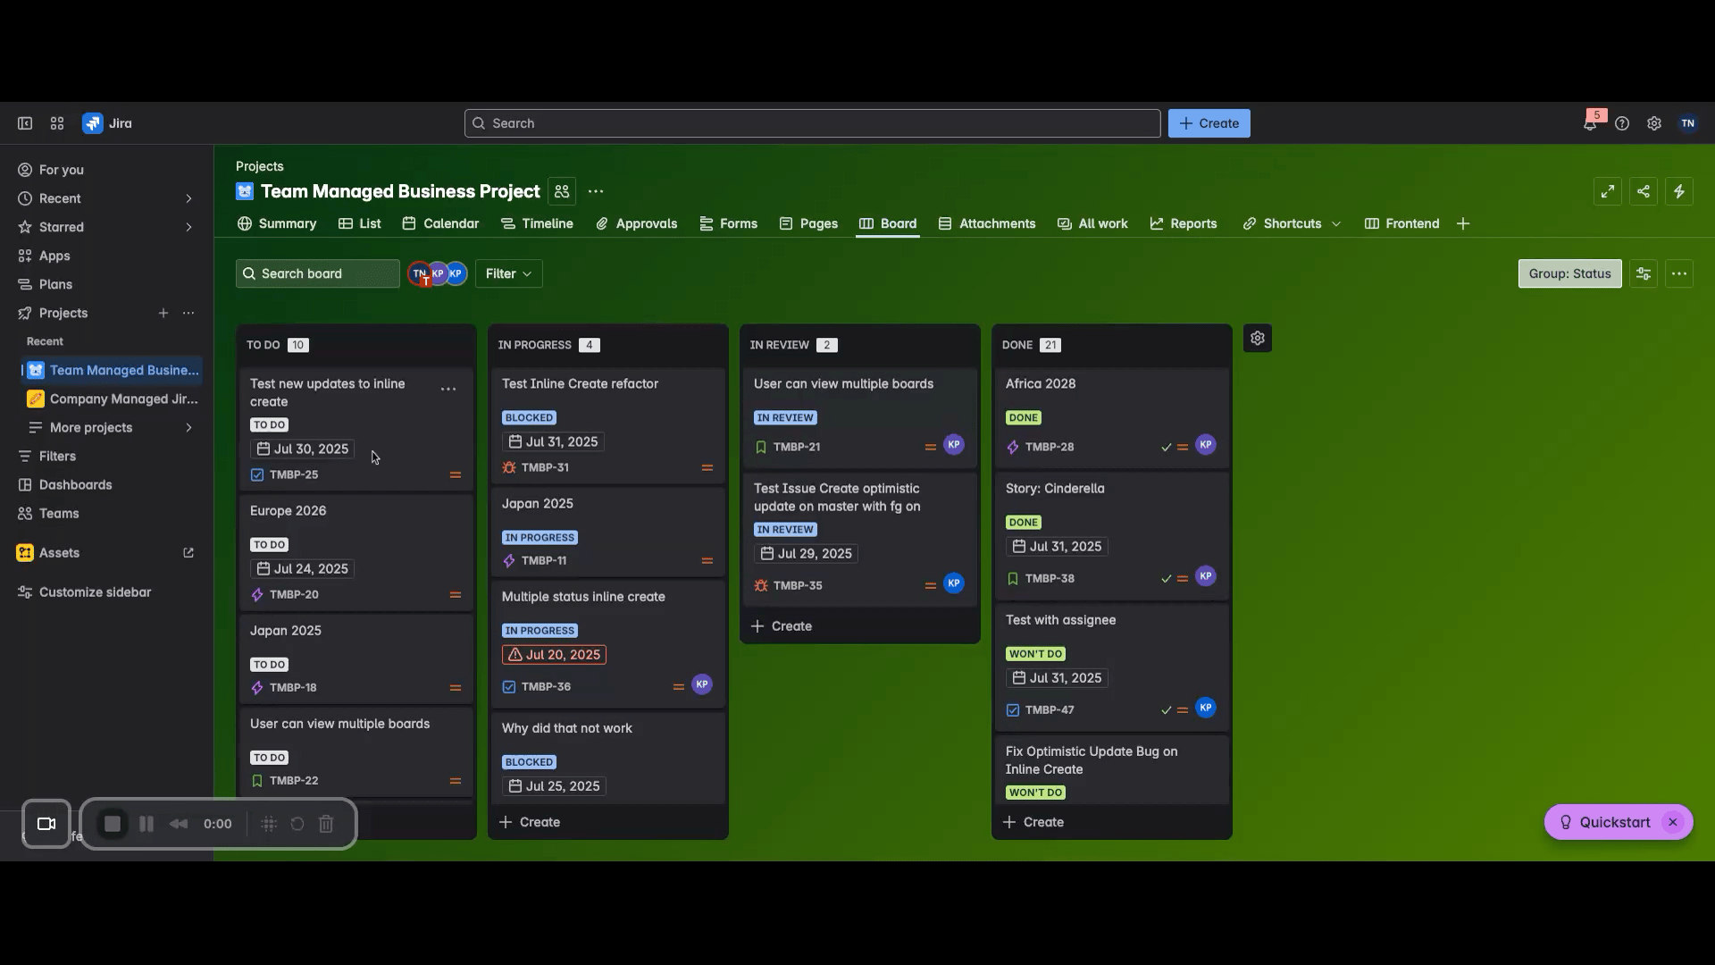
Task: Open the DONE status on Africa 2028
Action: 1023,417
